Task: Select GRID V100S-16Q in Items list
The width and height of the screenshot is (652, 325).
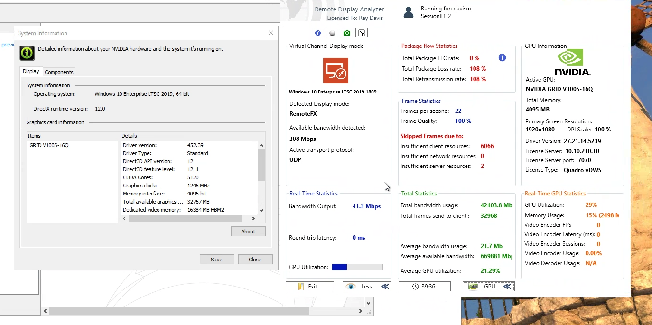Action: (49, 145)
